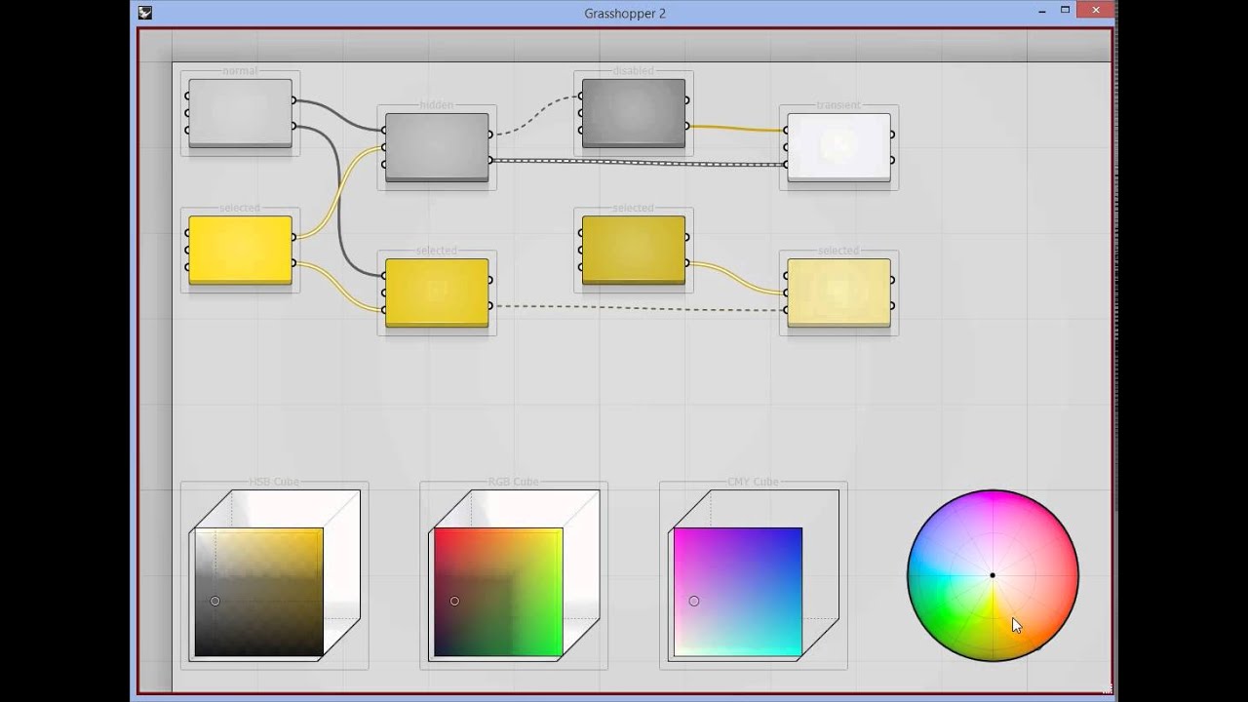
Task: Click the black center dot of the color wheel
Action: pos(993,575)
